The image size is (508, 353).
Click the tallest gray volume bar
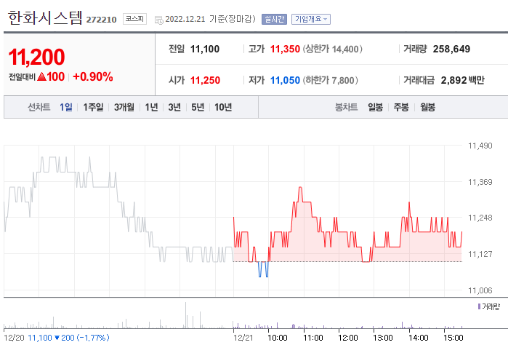[x=185, y=315]
